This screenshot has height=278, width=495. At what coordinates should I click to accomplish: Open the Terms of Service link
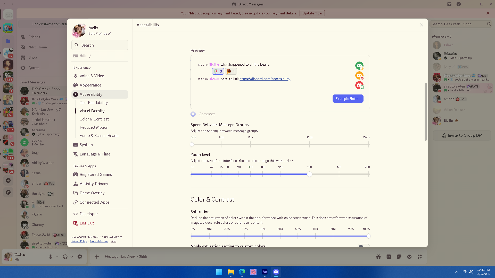[x=99, y=241]
